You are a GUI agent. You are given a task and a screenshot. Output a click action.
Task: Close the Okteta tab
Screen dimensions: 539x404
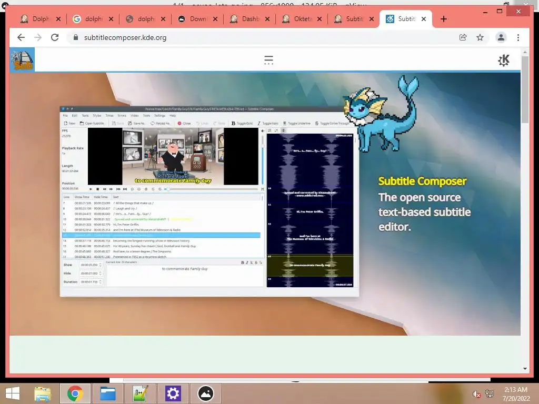tap(320, 19)
